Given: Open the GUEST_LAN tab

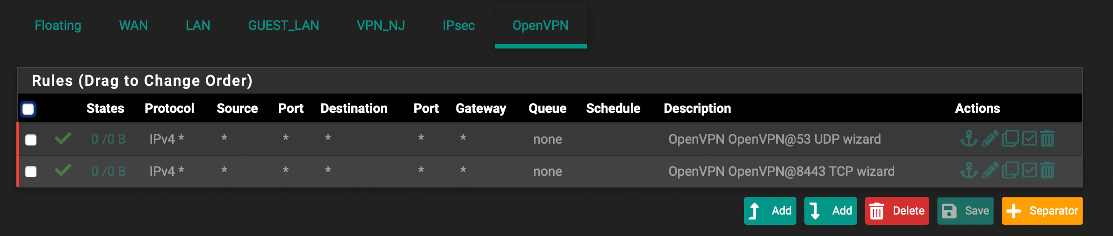Looking at the screenshot, I should [x=283, y=25].
